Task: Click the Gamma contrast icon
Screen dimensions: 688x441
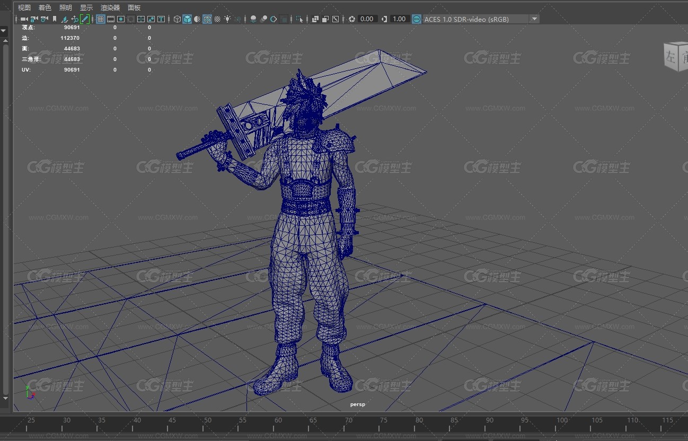Action: tap(384, 19)
